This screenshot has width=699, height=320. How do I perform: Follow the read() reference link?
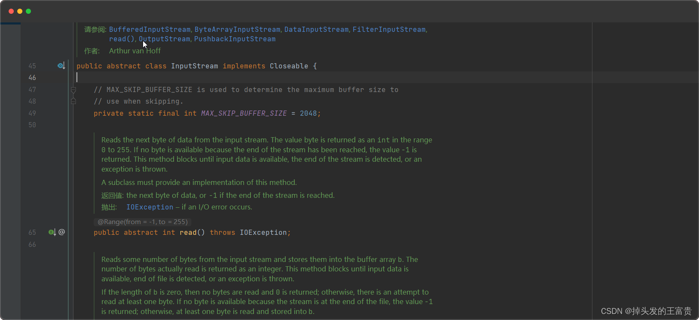122,39
